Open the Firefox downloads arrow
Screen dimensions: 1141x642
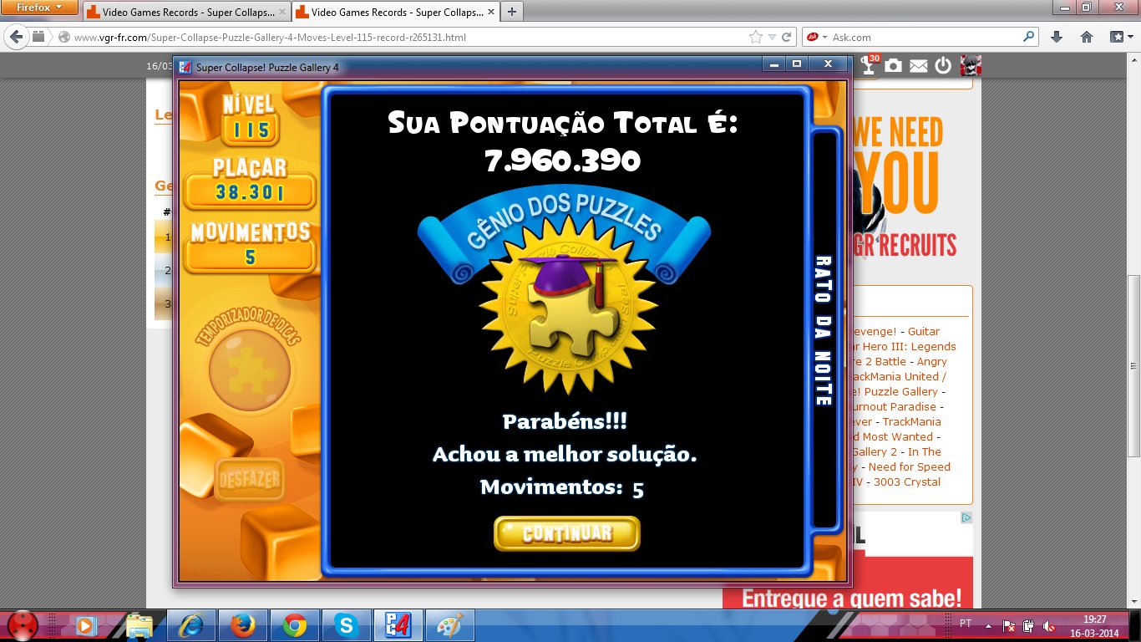(1057, 37)
